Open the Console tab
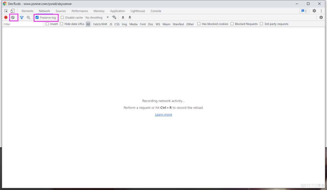 point(156,11)
